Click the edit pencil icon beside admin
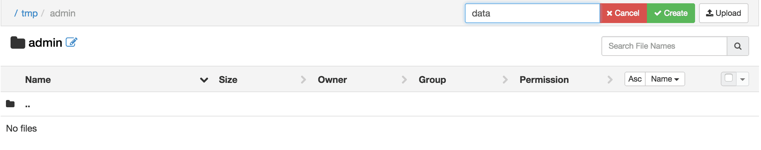 (x=72, y=42)
